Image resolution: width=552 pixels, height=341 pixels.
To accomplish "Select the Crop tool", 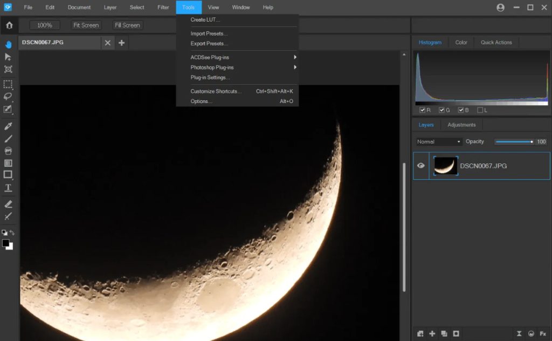I will pos(8,69).
